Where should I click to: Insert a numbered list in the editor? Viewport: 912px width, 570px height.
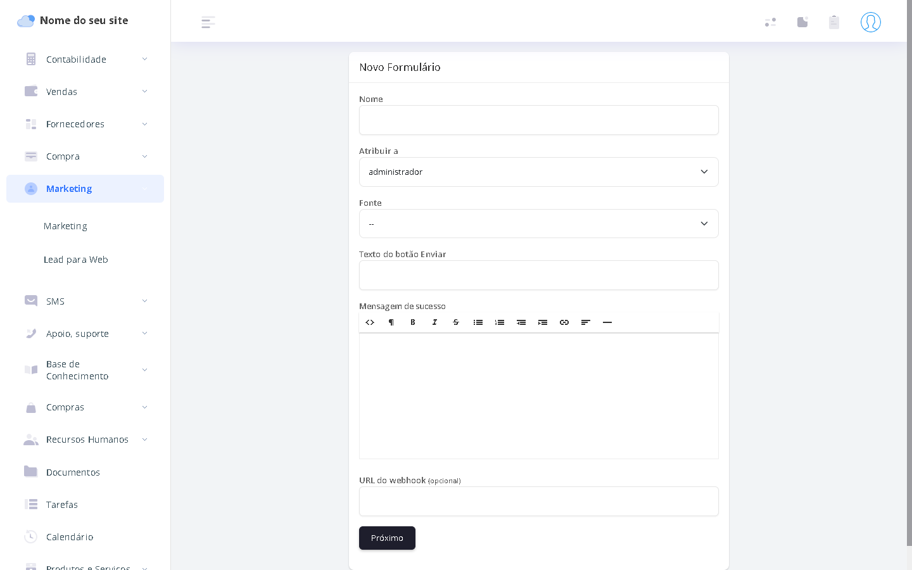pyautogui.click(x=500, y=322)
